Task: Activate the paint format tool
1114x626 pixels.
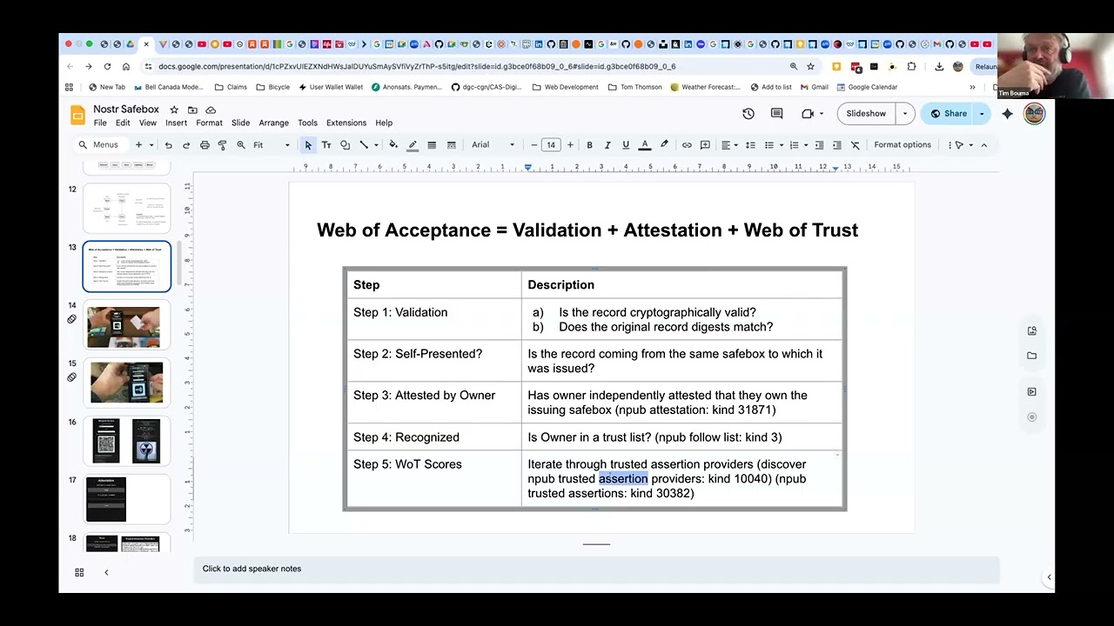Action: 222,145
